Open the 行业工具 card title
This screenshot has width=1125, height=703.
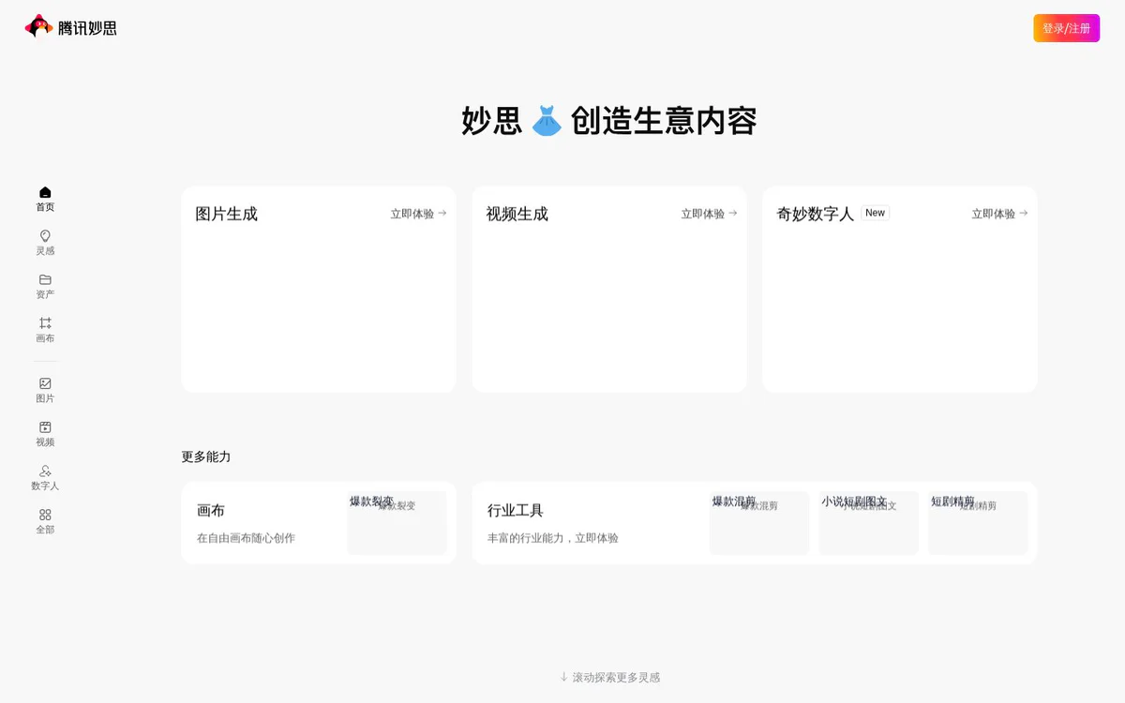(x=516, y=511)
